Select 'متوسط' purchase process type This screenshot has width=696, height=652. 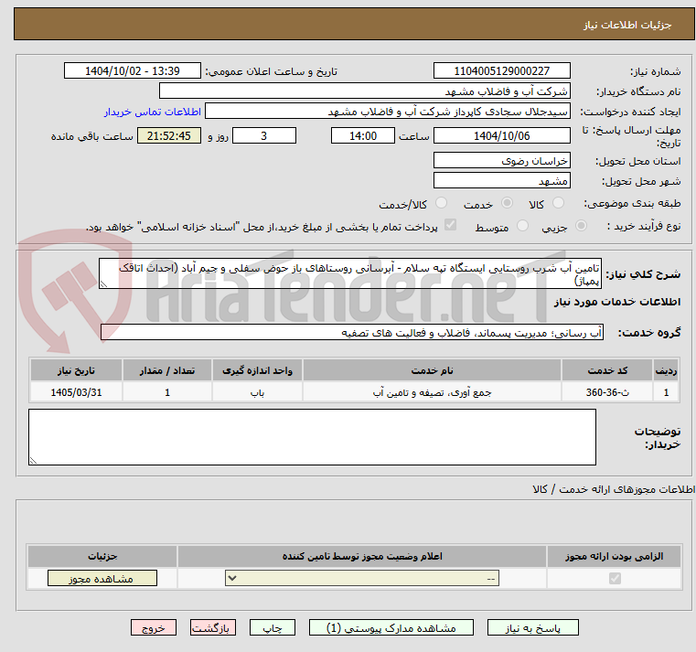point(523,226)
